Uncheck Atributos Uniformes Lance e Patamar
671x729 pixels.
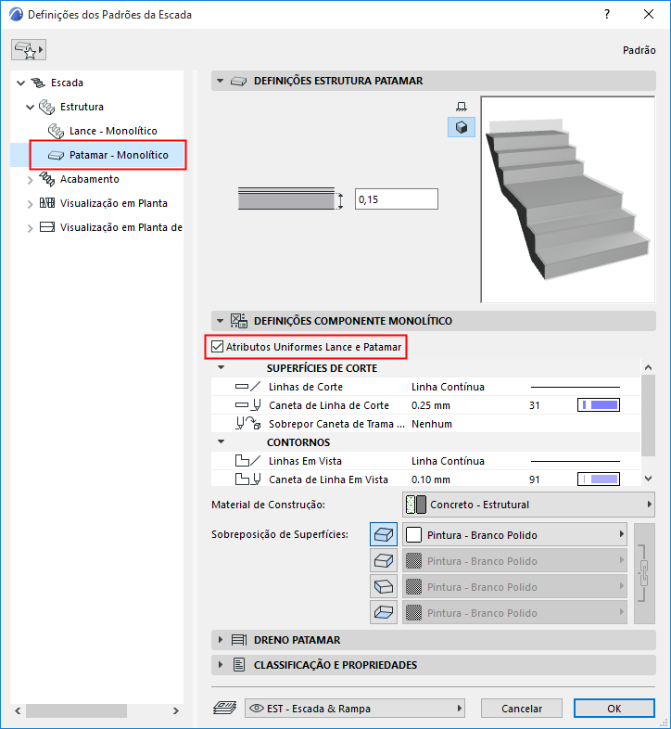pyautogui.click(x=217, y=347)
